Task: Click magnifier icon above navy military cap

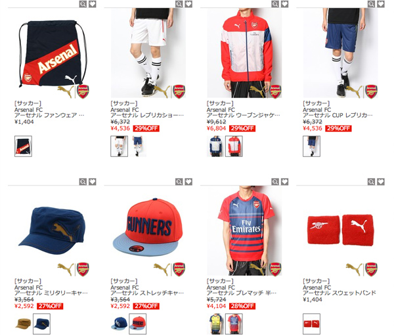Action: [x=83, y=182]
